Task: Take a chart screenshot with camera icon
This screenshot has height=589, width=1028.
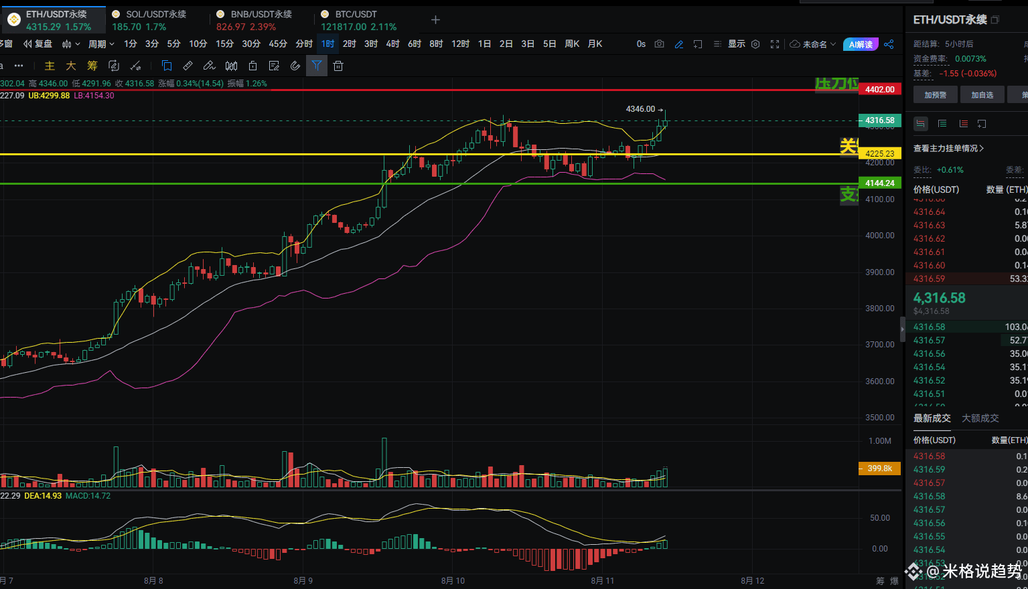Action: point(660,44)
